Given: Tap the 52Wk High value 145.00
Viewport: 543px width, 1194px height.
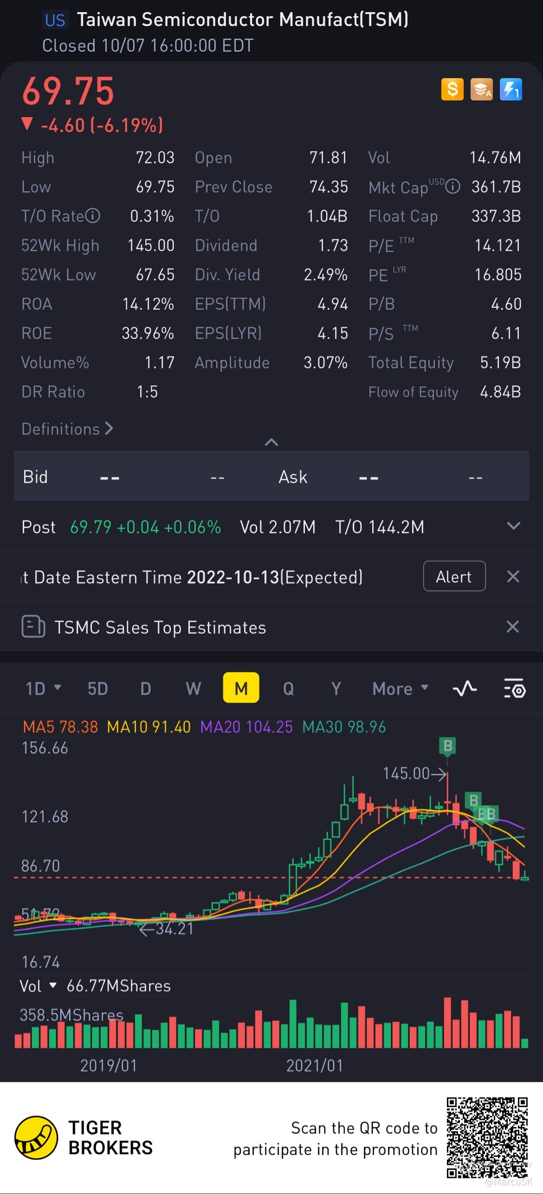Looking at the screenshot, I should point(151,245).
